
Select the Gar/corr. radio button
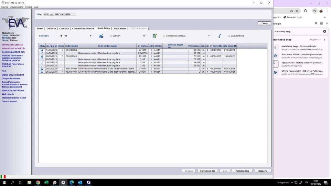pyautogui.click(x=111, y=36)
